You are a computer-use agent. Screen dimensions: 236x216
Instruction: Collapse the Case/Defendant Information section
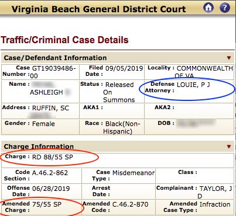click(229, 58)
